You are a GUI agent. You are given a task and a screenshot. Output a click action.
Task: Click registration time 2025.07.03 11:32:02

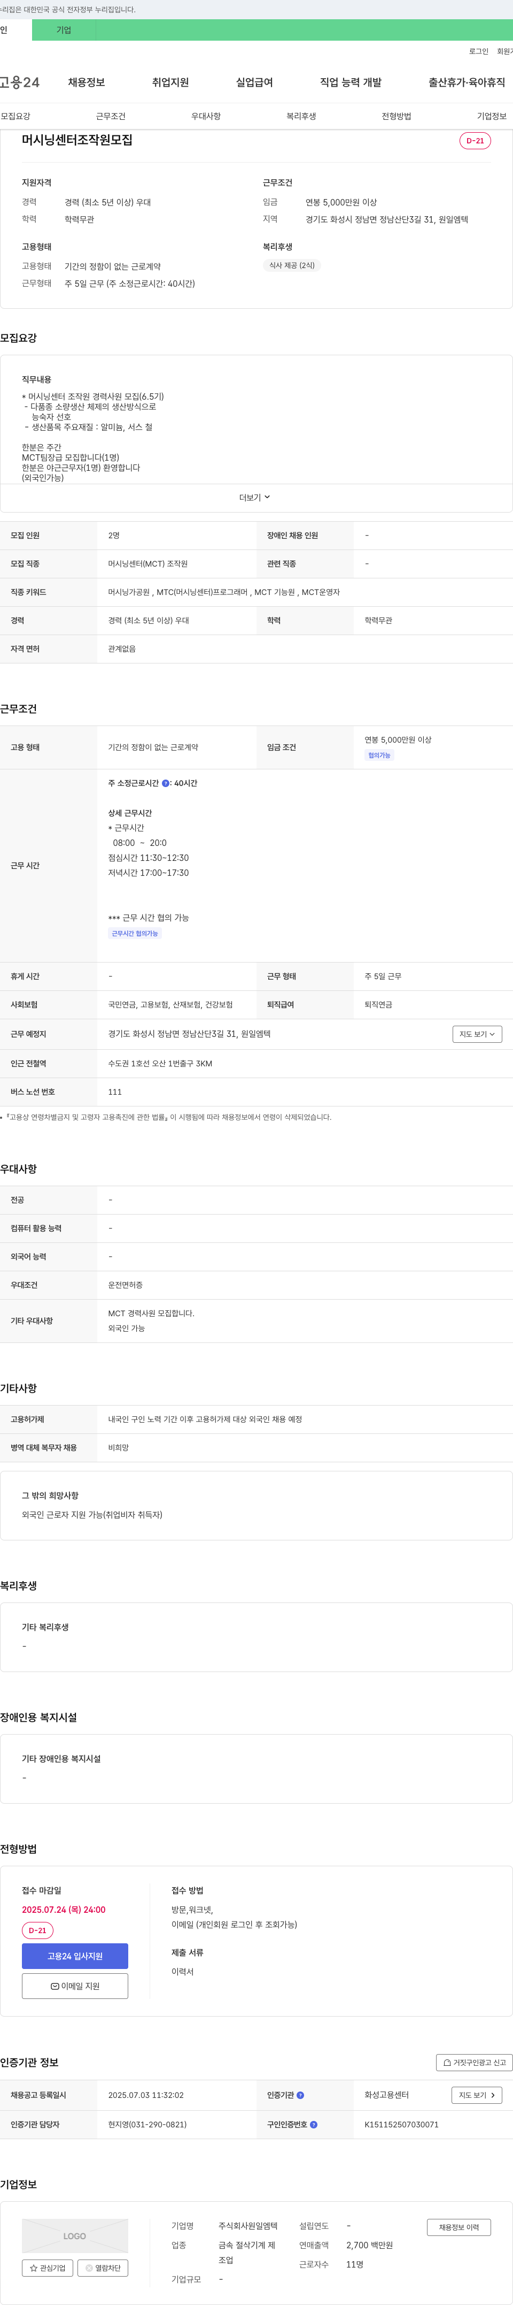[146, 2095]
